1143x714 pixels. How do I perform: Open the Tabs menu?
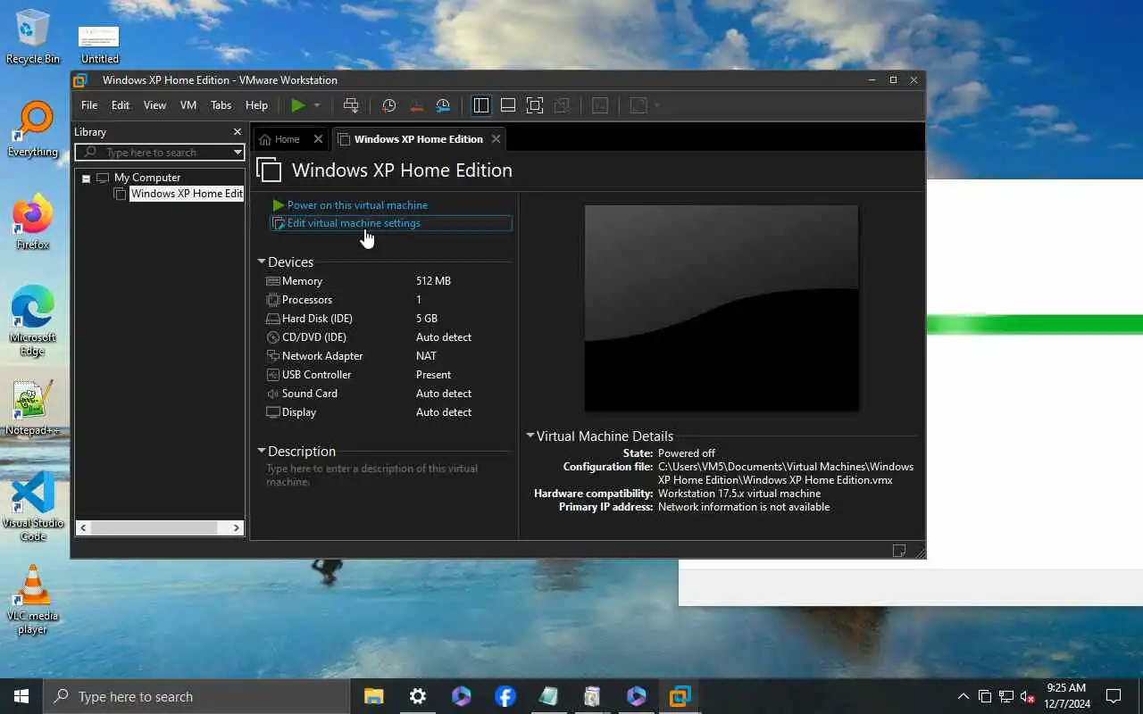(221, 105)
